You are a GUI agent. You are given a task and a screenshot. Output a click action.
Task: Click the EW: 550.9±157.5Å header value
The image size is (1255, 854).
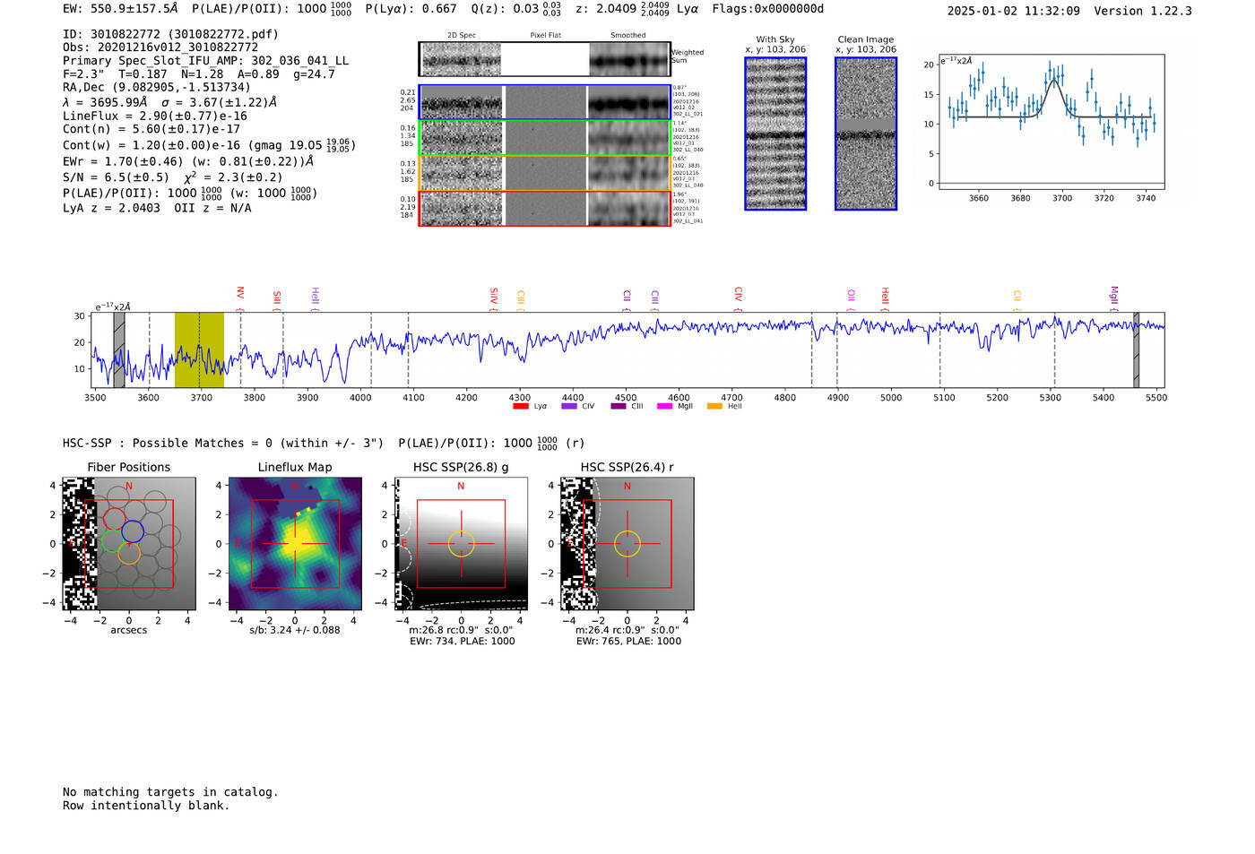click(x=120, y=9)
